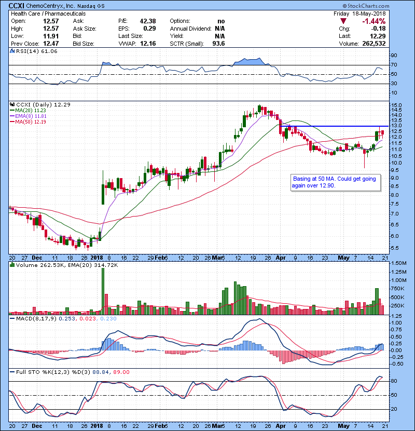Click the Options value "no"
This screenshot has width=415, height=431.
coord(221,21)
